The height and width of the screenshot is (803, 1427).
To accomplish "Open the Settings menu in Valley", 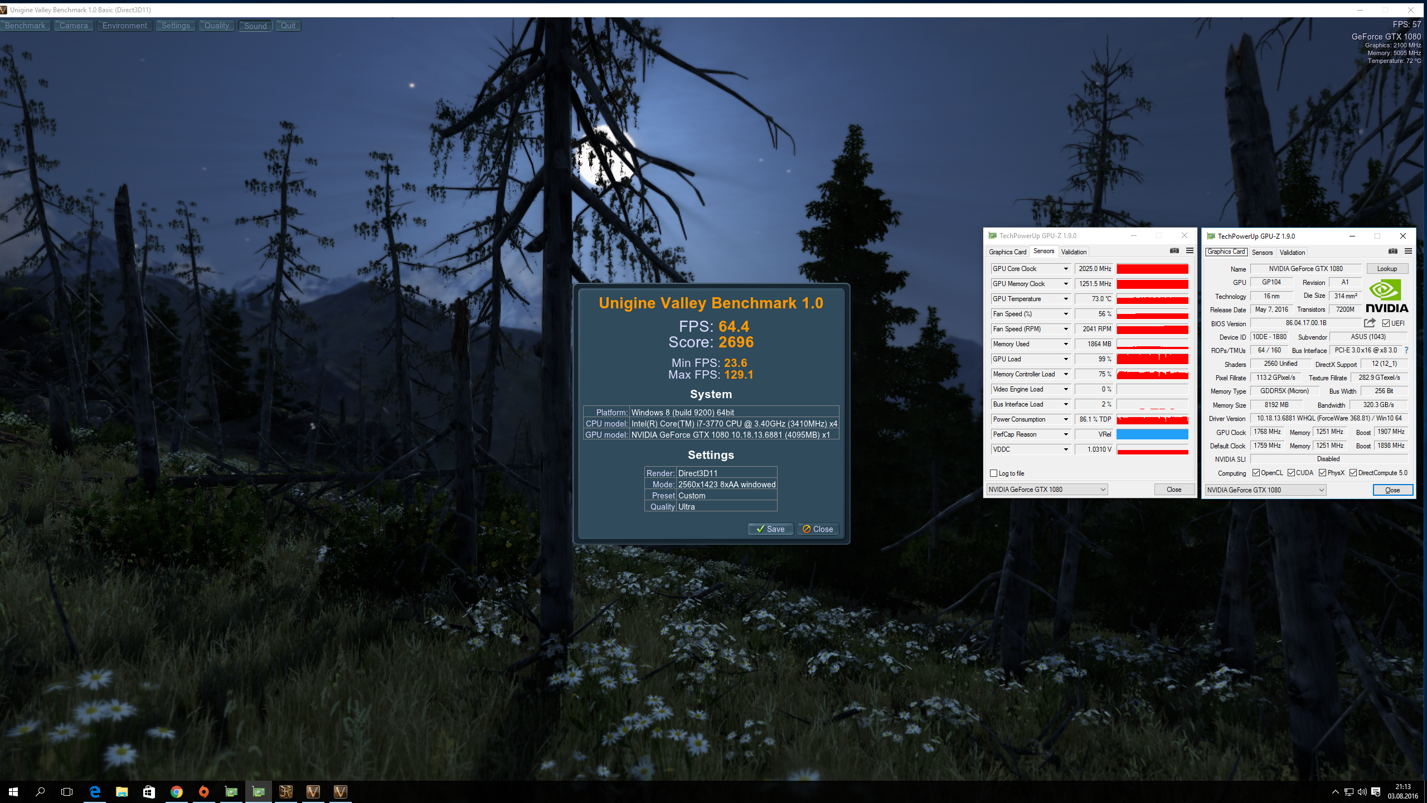I will [x=176, y=26].
